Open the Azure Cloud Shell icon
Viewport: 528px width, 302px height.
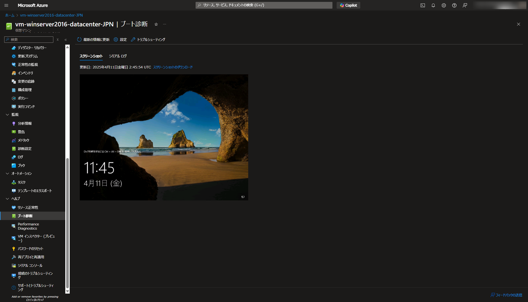coord(423,5)
